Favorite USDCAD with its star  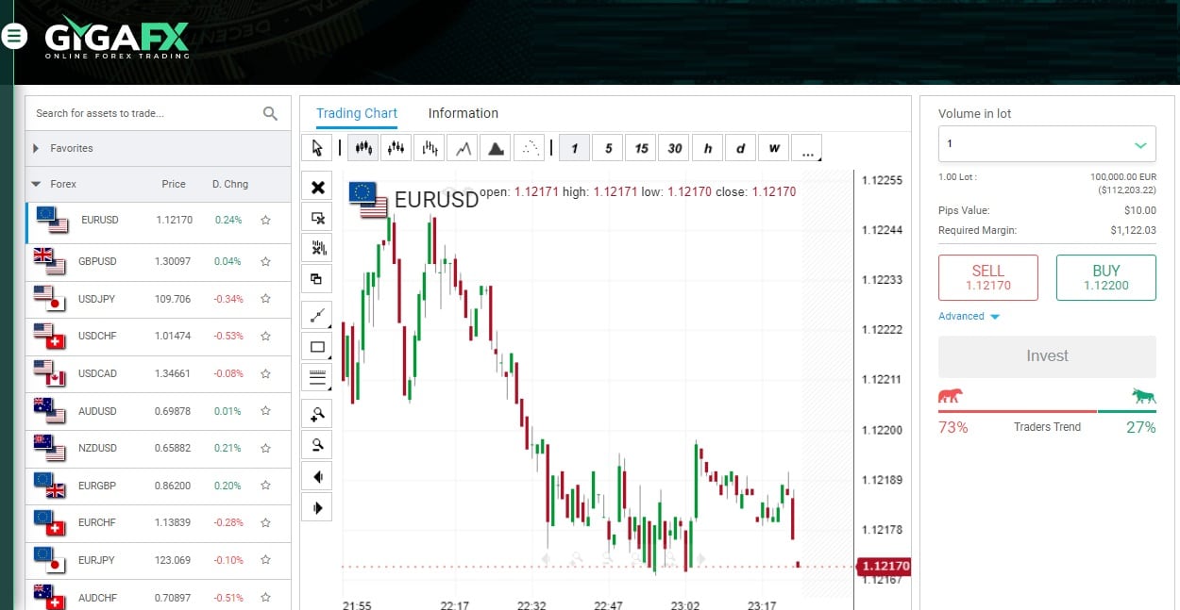pyautogui.click(x=265, y=373)
